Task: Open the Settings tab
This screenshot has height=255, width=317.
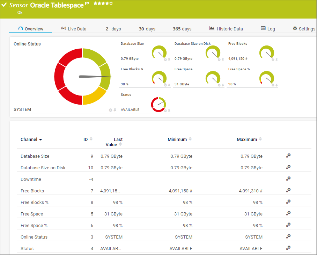Action: point(304,29)
